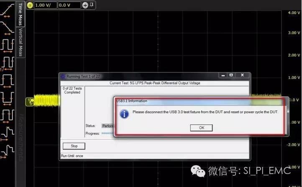Select the duty cycle measurement icon
The height and width of the screenshot is (187, 302).
(x=7, y=116)
